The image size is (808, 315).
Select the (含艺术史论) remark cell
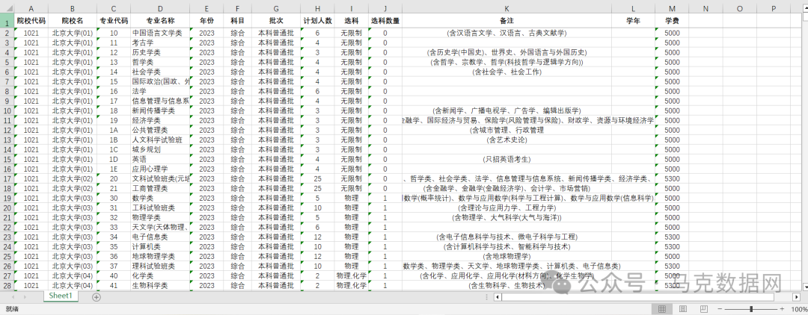pyautogui.click(x=506, y=140)
